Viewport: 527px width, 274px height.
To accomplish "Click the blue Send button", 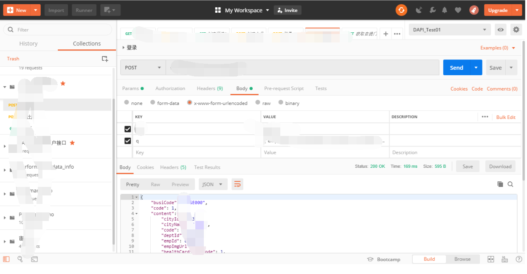I will click(457, 68).
